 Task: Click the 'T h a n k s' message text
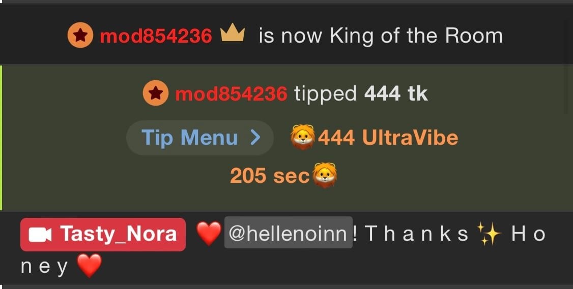(x=416, y=234)
